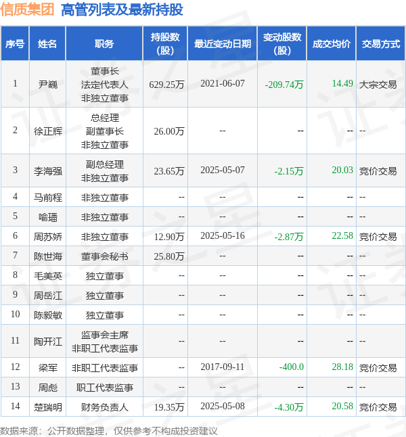Click the serial number 10
406x437 pixels.
point(15,314)
